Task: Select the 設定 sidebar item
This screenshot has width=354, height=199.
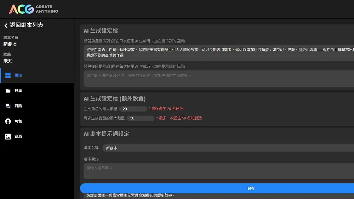Action: pos(18,75)
